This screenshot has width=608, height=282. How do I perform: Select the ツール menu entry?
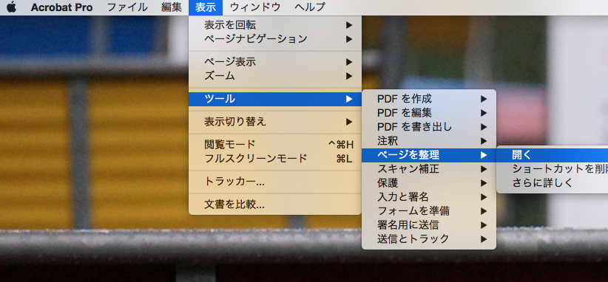275,99
